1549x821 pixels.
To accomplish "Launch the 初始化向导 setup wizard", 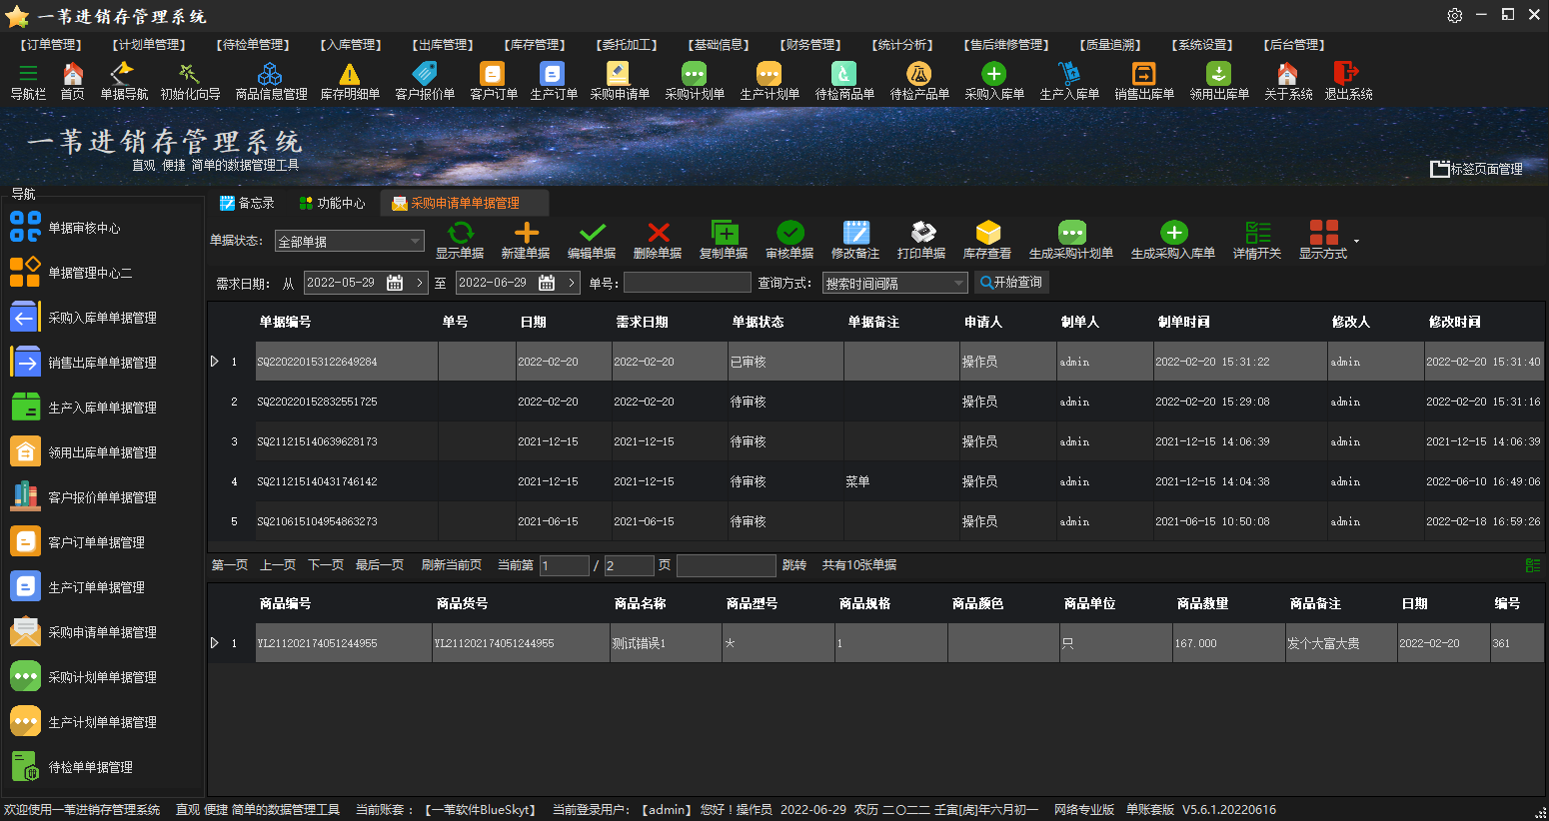I will pyautogui.click(x=190, y=81).
